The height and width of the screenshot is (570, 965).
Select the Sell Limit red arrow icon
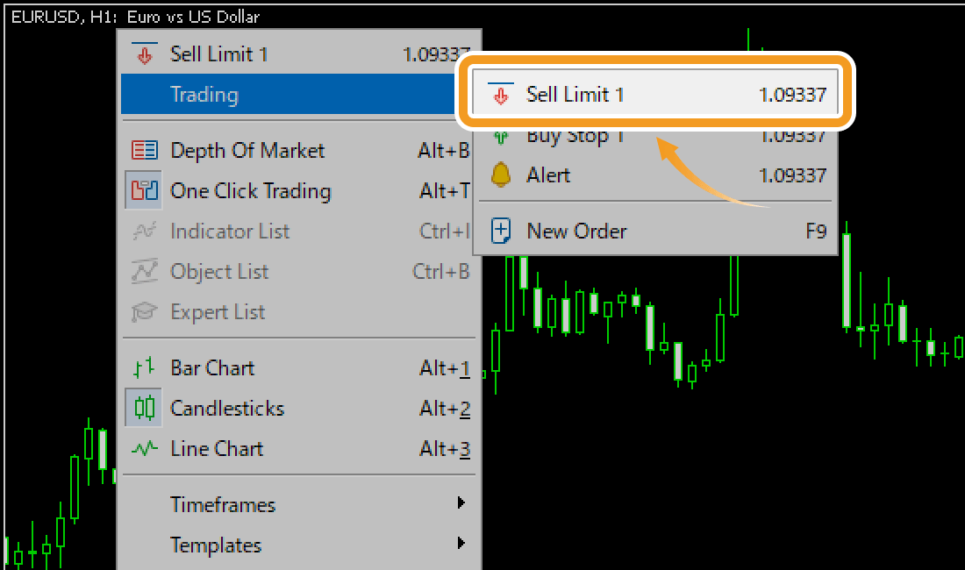click(500, 93)
